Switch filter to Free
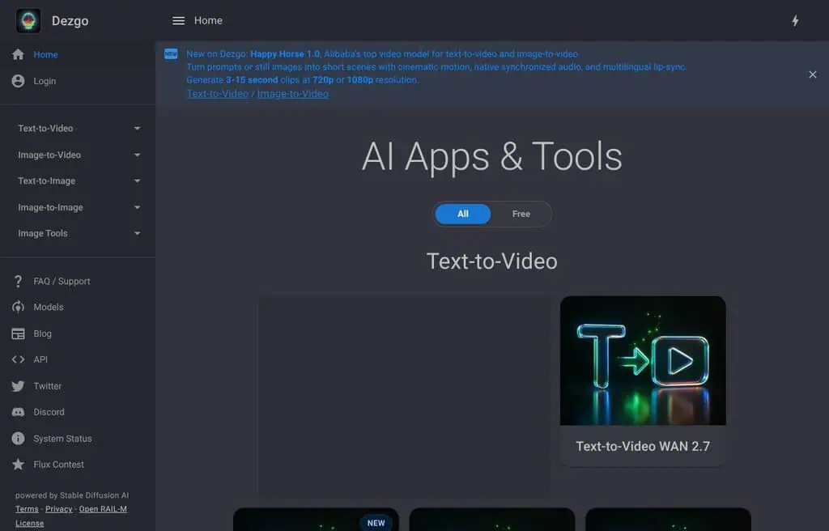Viewport: 829px width, 531px height. pos(521,215)
